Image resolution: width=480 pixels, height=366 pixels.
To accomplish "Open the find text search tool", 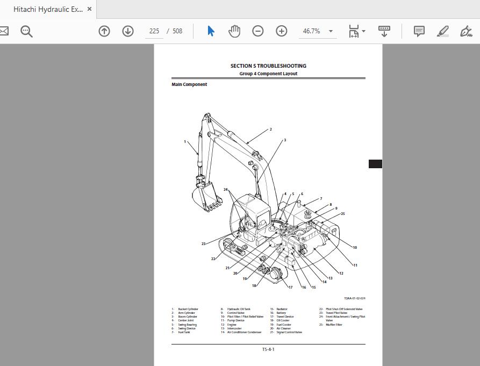I will [26, 31].
